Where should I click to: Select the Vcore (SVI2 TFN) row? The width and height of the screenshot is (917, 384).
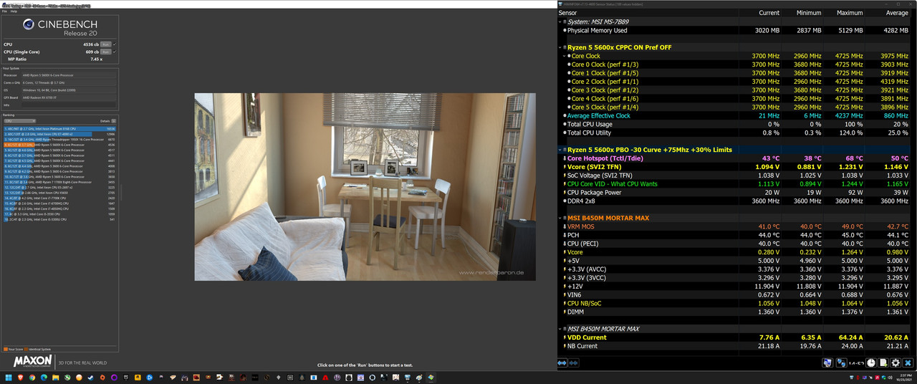click(x=734, y=167)
